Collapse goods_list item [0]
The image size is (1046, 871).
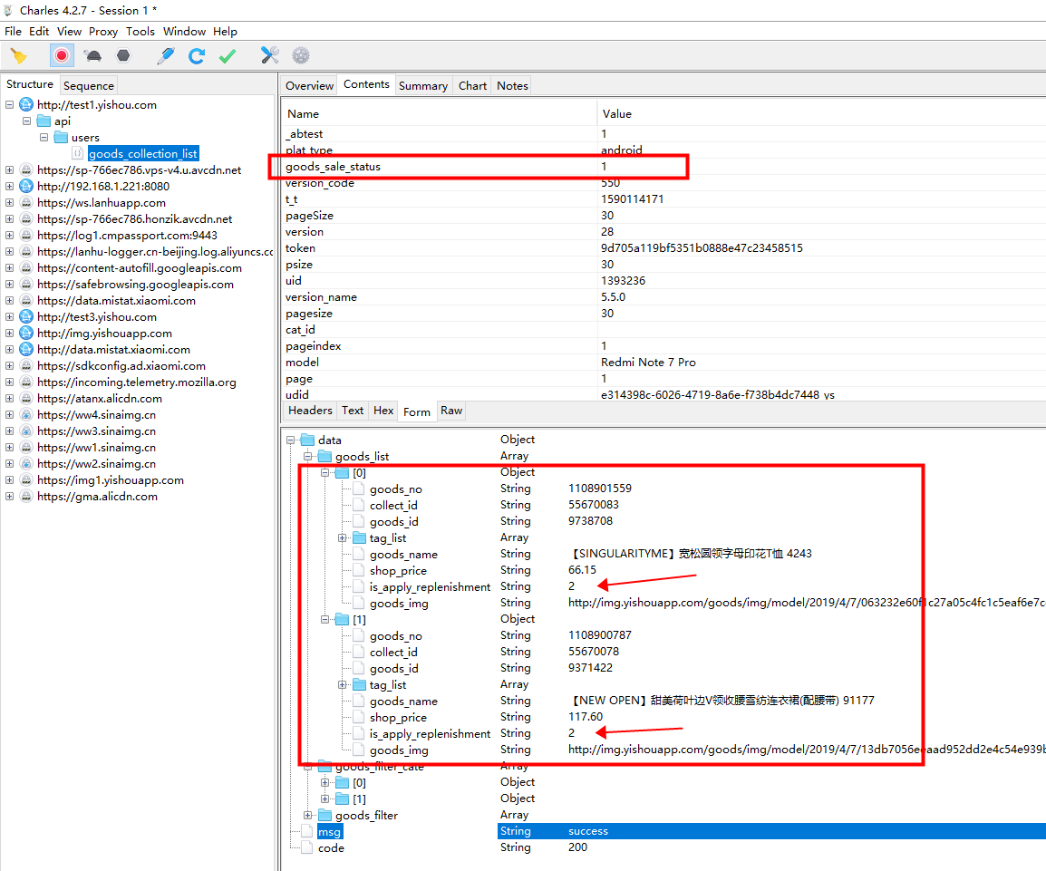324,473
